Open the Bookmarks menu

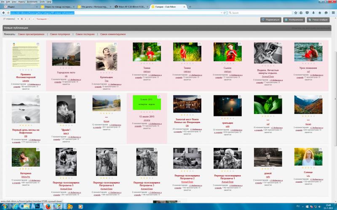click(x=32, y=2)
